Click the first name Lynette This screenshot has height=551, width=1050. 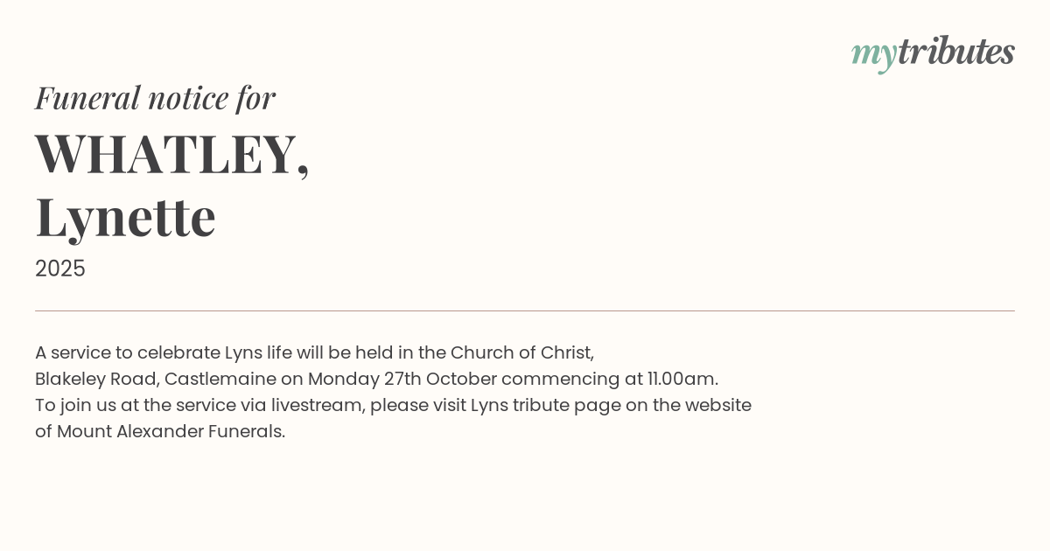125,217
